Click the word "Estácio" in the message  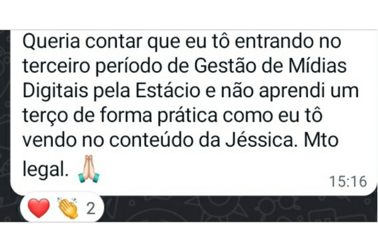pos(168,91)
